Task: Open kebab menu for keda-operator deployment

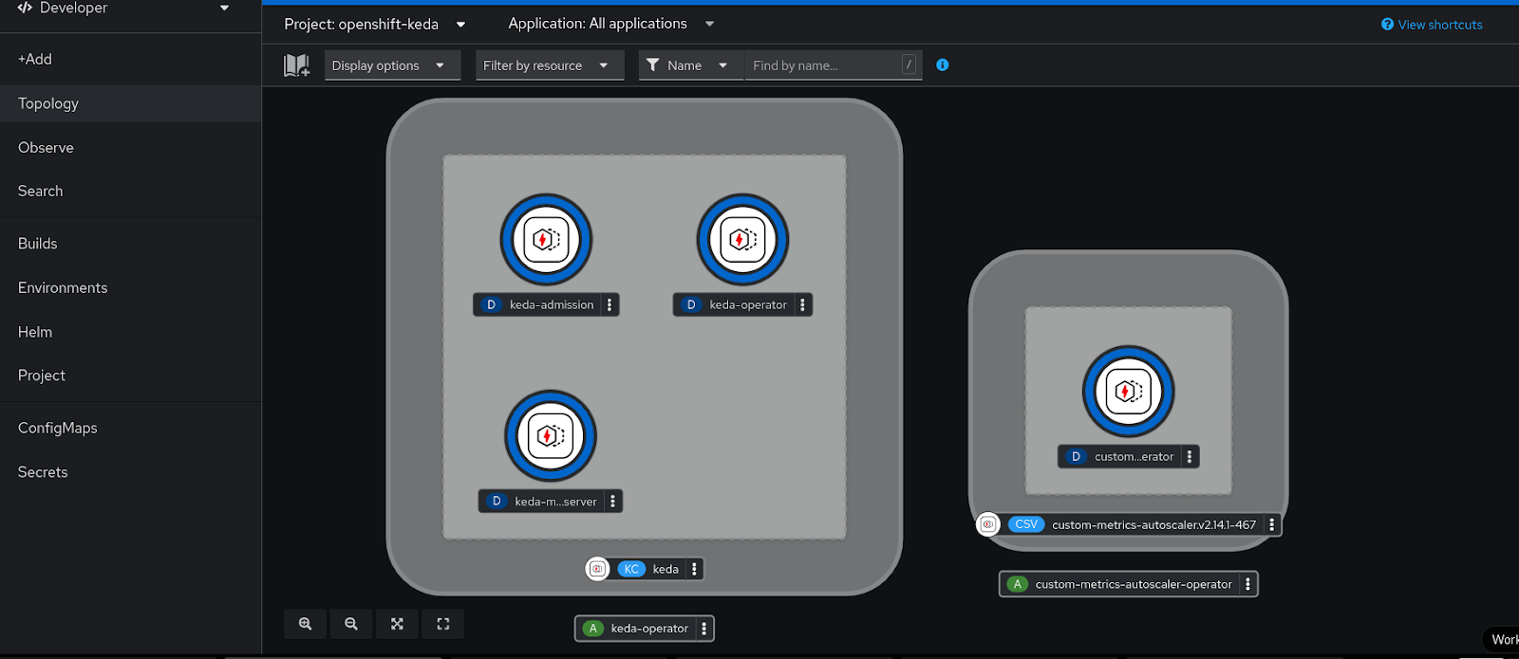Action: coord(802,305)
